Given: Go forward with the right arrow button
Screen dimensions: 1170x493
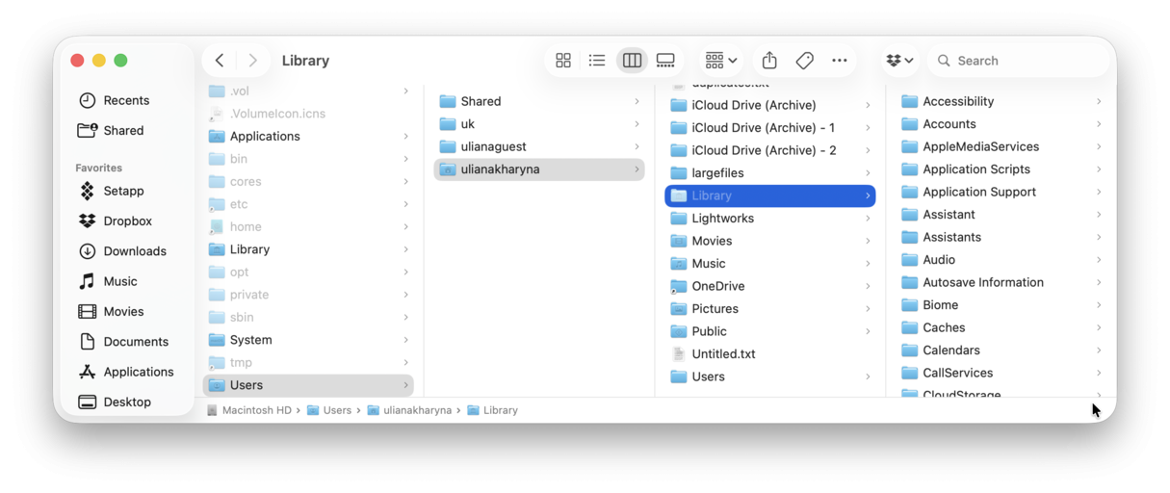Looking at the screenshot, I should tap(252, 60).
